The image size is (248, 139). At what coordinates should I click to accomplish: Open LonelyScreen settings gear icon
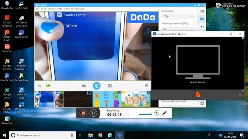point(243,38)
